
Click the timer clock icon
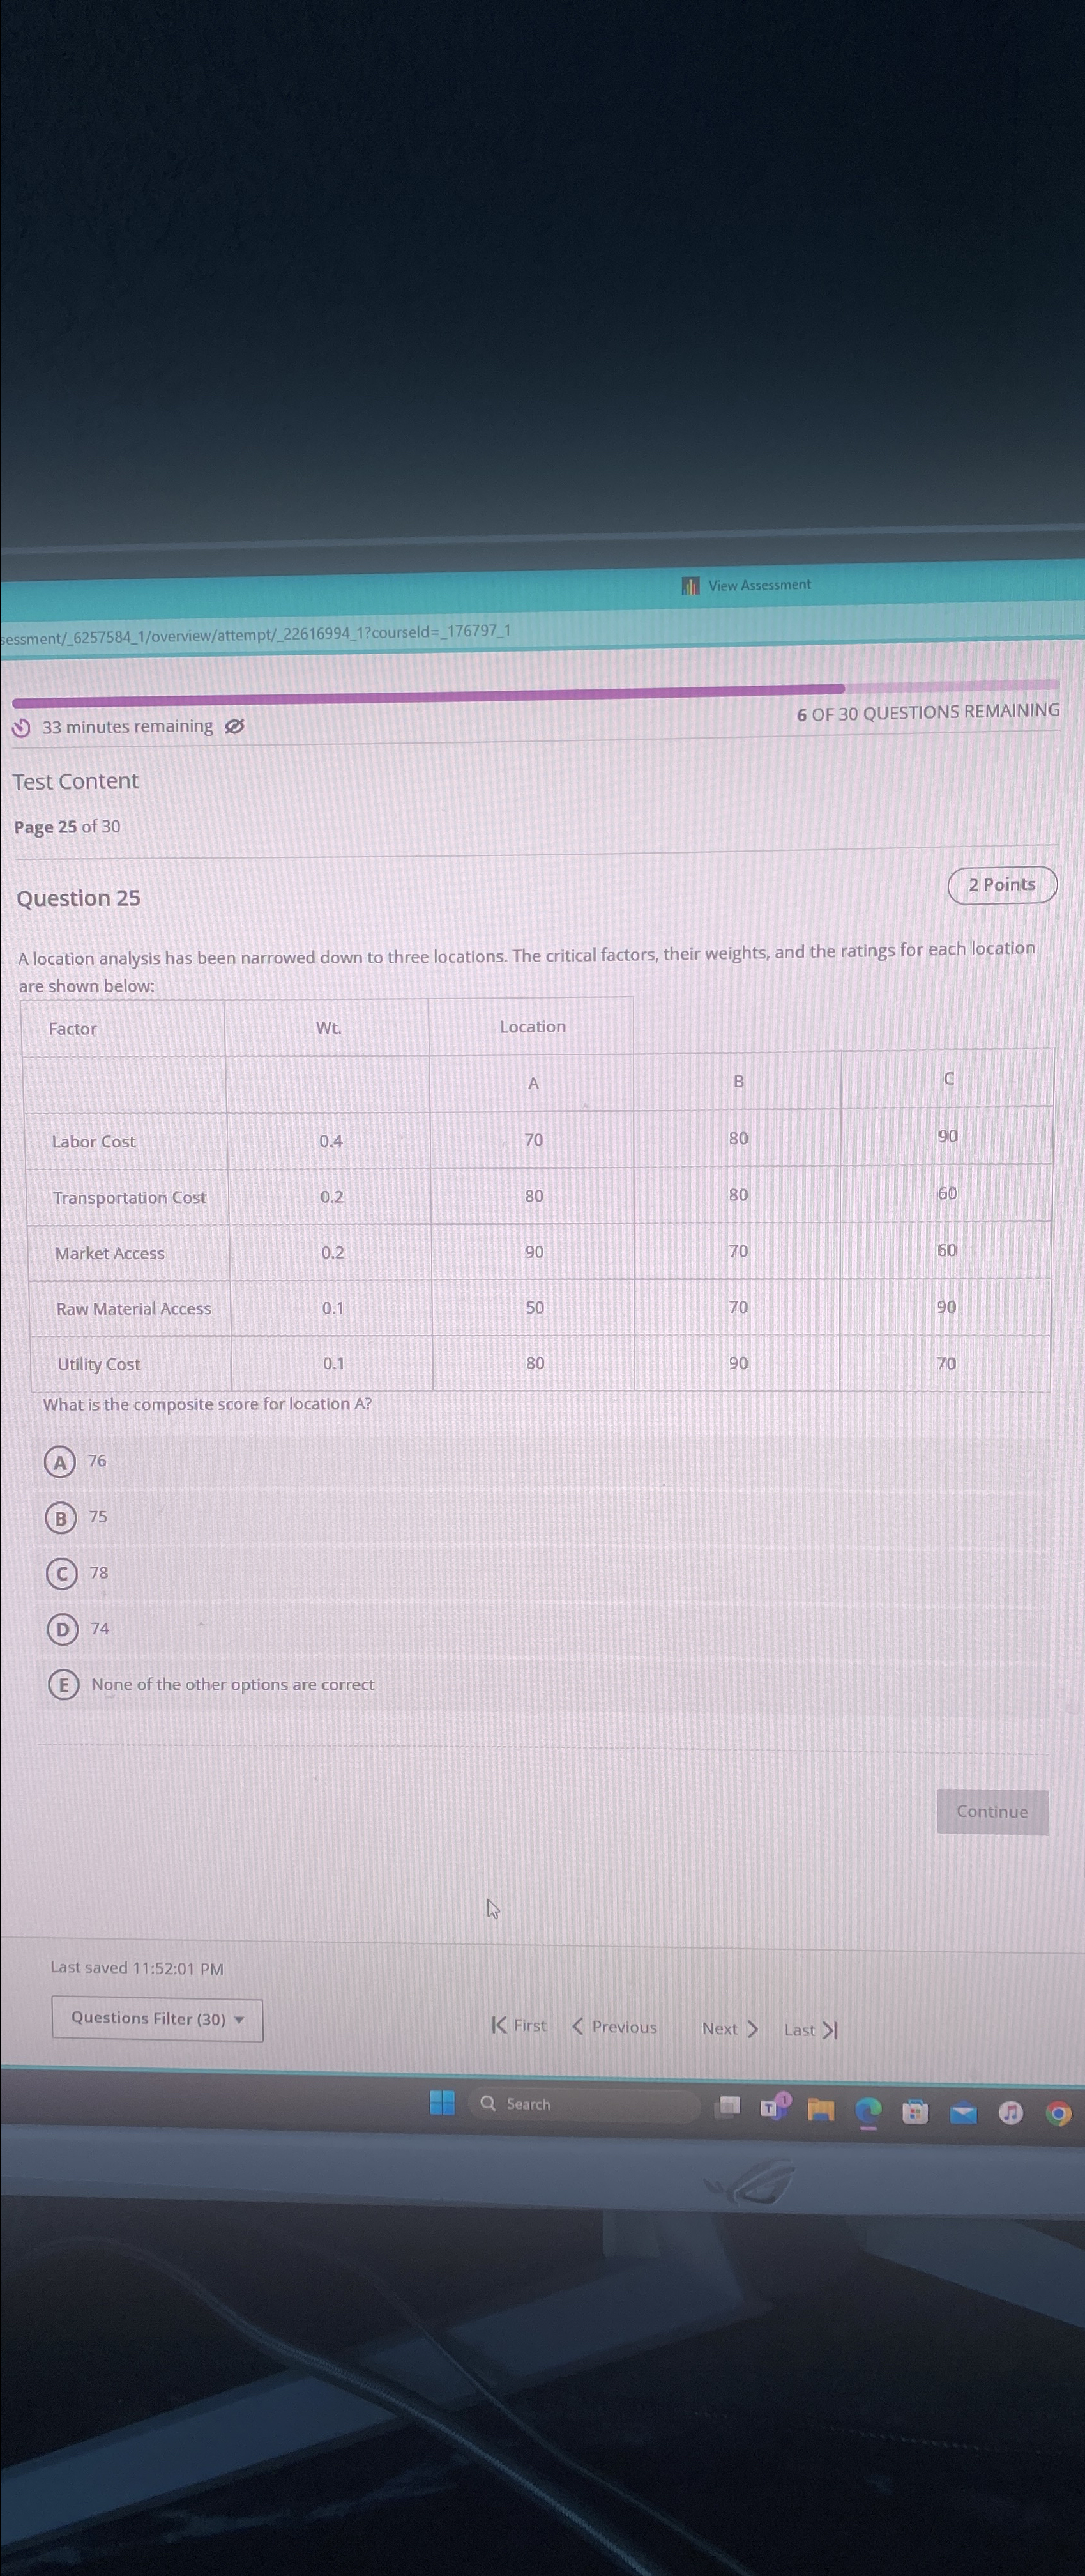(x=20, y=727)
